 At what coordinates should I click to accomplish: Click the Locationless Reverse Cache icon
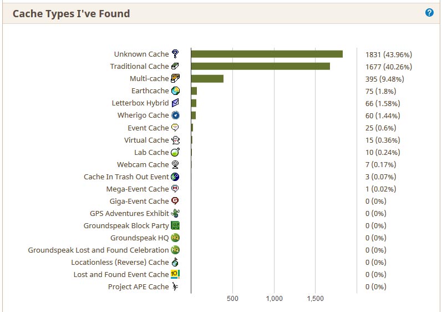pyautogui.click(x=175, y=262)
